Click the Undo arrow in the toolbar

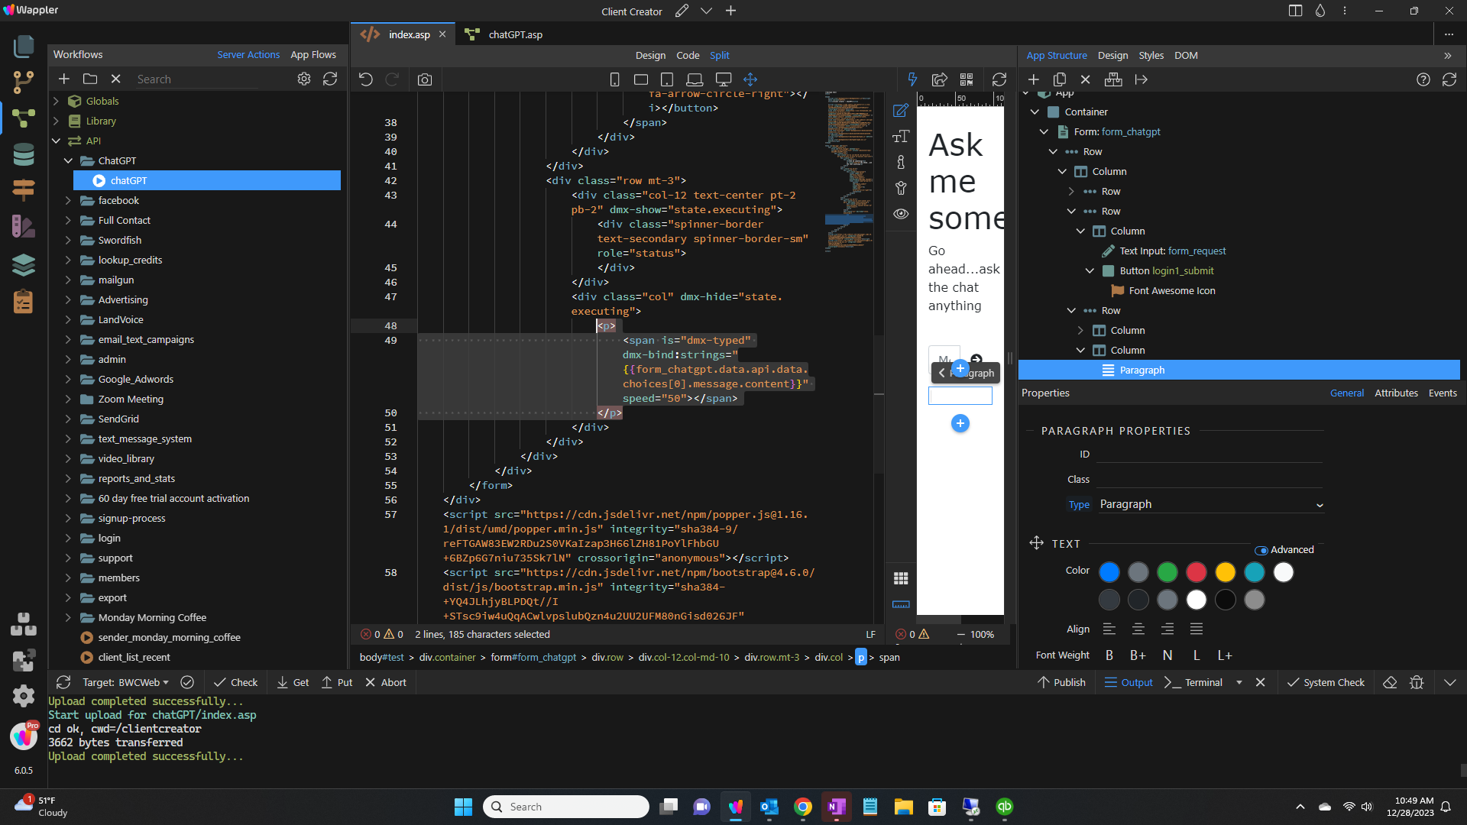(x=365, y=79)
